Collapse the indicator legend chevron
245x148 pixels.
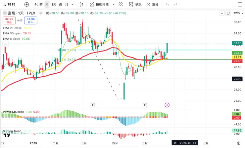[6, 45]
